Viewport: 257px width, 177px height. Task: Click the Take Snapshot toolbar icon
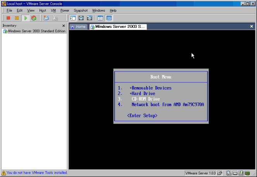pos(46,18)
